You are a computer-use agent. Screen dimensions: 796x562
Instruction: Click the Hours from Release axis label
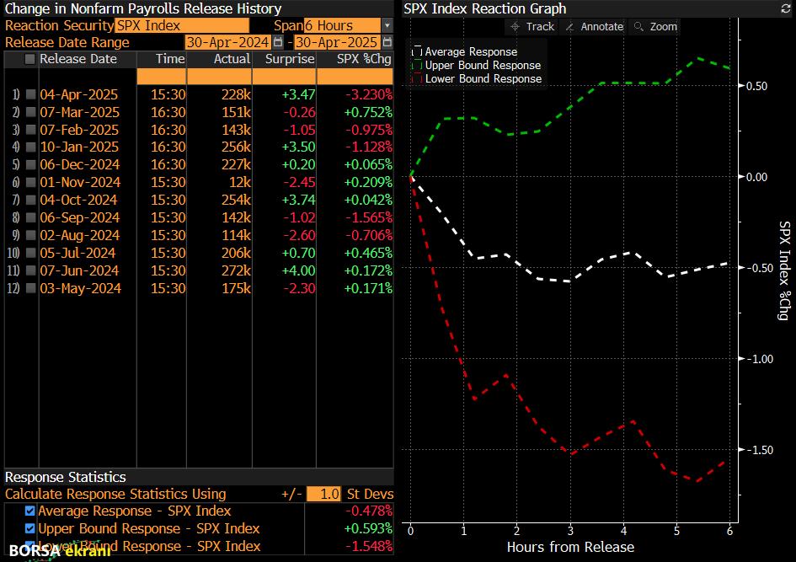[x=570, y=548]
